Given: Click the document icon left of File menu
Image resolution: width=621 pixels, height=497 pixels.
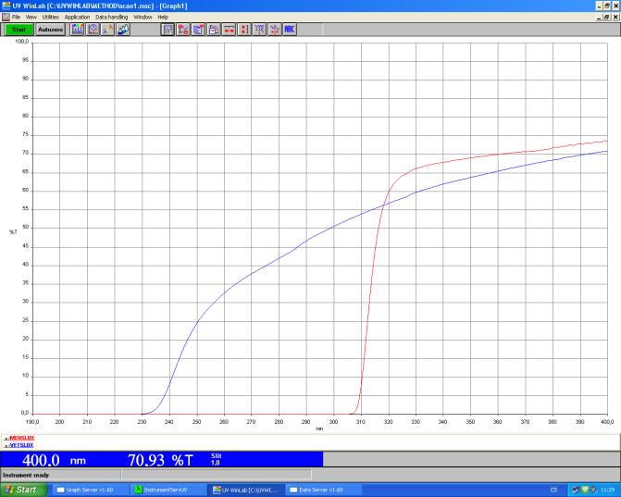Looking at the screenshot, I should [x=6, y=17].
